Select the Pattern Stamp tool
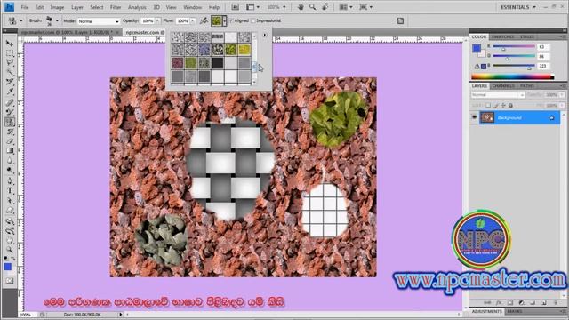 coord(10,122)
